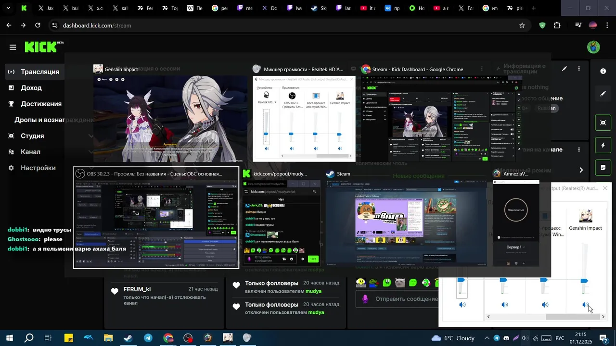
Task: Switch to the VK tab
Action: (x=392, y=8)
